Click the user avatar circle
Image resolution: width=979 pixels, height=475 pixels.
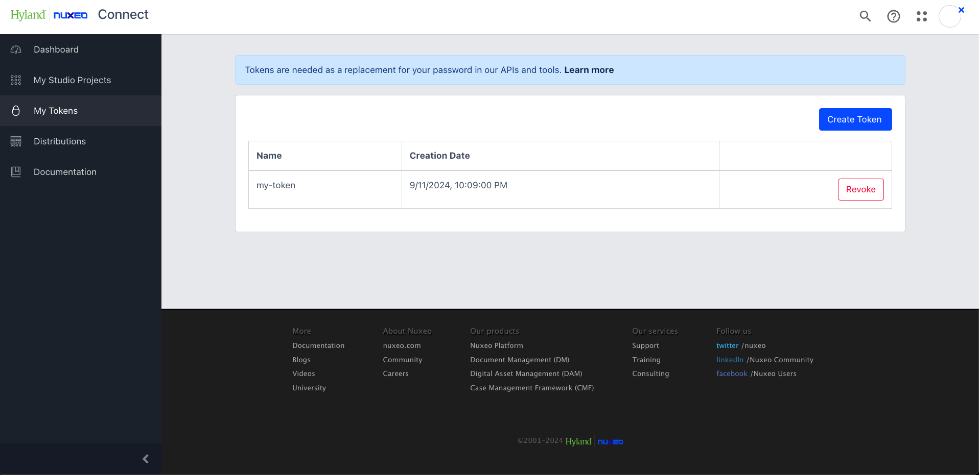[x=950, y=16]
